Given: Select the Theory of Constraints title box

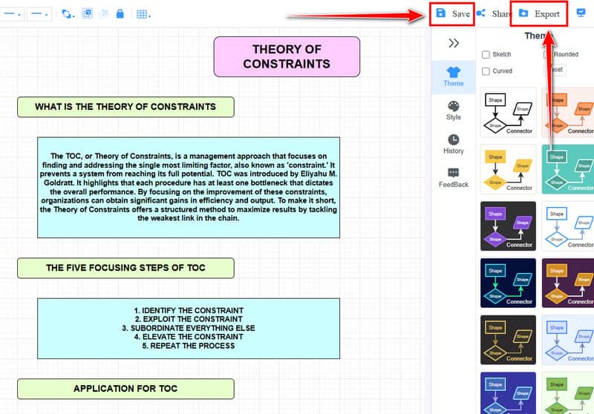Looking at the screenshot, I should (x=287, y=56).
